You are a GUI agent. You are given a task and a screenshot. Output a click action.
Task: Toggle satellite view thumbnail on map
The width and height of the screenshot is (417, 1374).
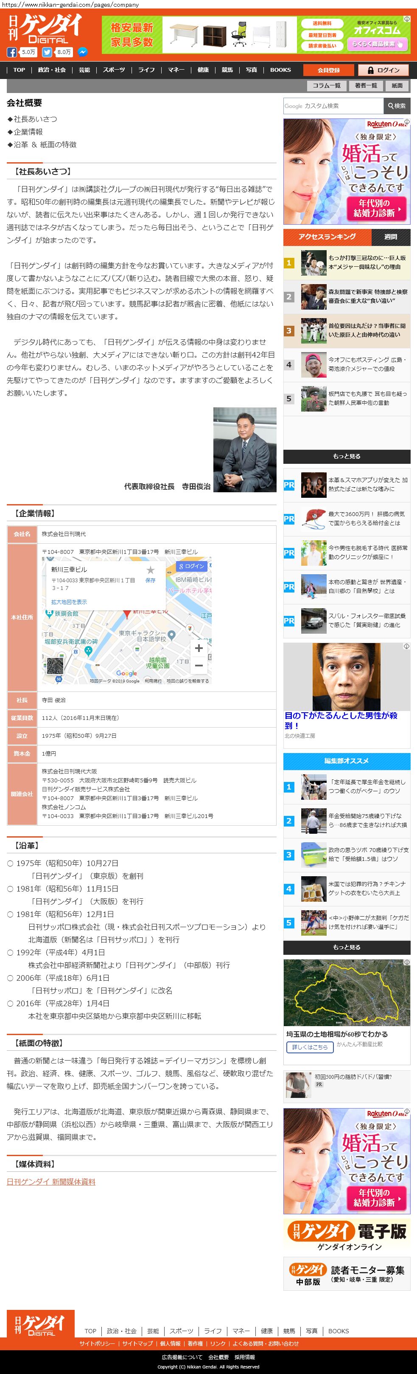click(55, 666)
